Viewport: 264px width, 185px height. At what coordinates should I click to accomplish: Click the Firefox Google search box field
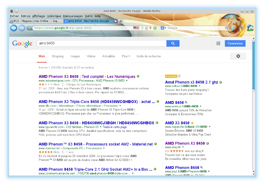(196, 28)
